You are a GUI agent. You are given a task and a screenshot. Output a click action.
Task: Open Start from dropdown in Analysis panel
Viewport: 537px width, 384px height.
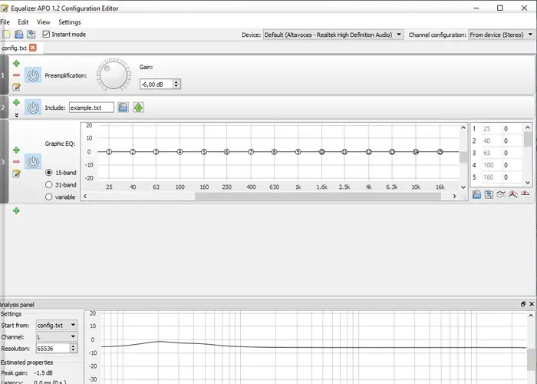click(x=57, y=325)
